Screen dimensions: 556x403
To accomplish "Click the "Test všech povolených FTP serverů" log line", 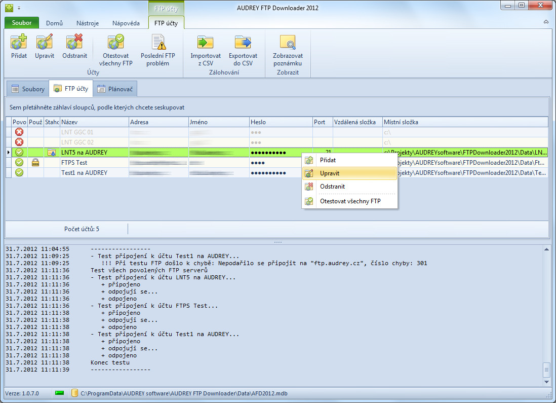I will coord(149,270).
